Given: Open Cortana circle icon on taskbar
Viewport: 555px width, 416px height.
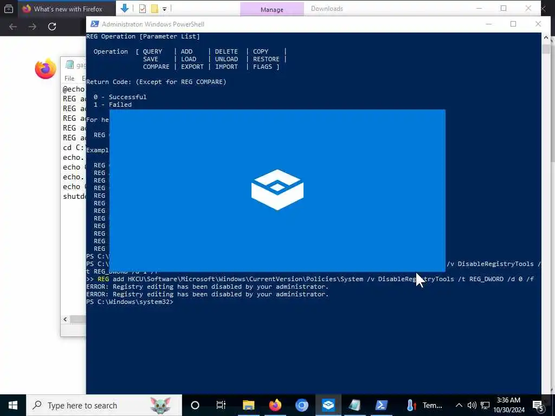Looking at the screenshot, I should [x=195, y=405].
